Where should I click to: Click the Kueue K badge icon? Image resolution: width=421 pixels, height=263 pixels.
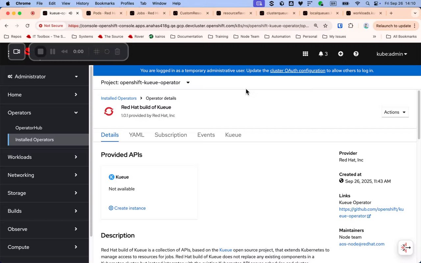(111, 177)
